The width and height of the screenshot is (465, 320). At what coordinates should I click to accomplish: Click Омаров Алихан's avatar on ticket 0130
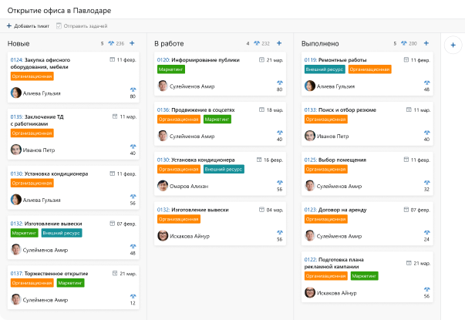pyautogui.click(x=163, y=186)
